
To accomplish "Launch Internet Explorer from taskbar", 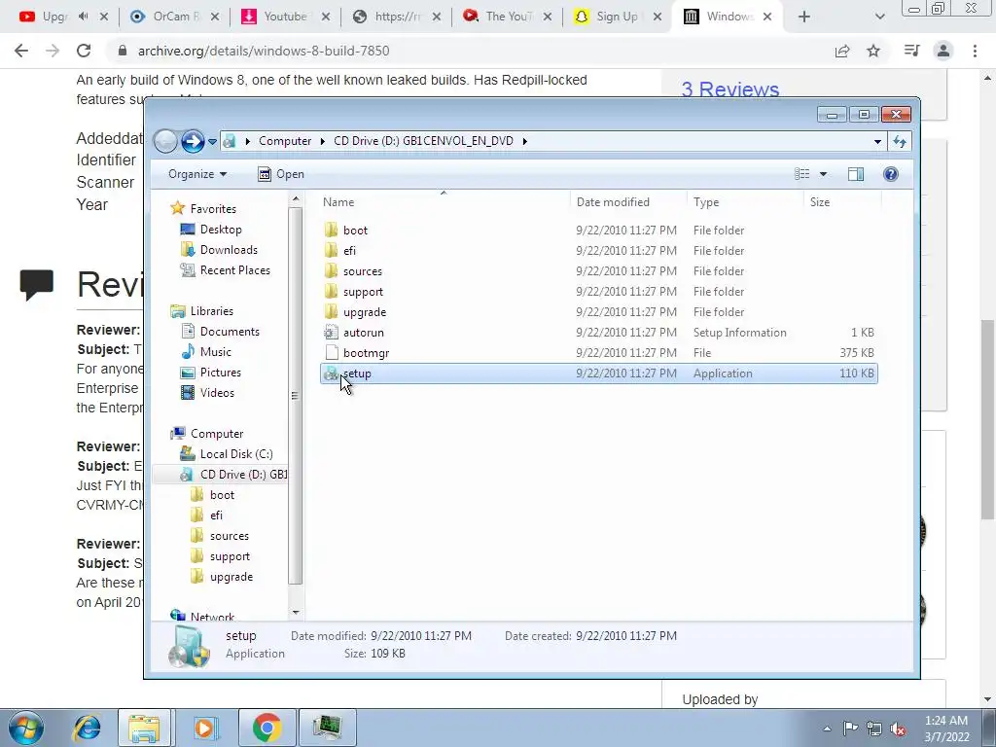I will [x=87, y=728].
